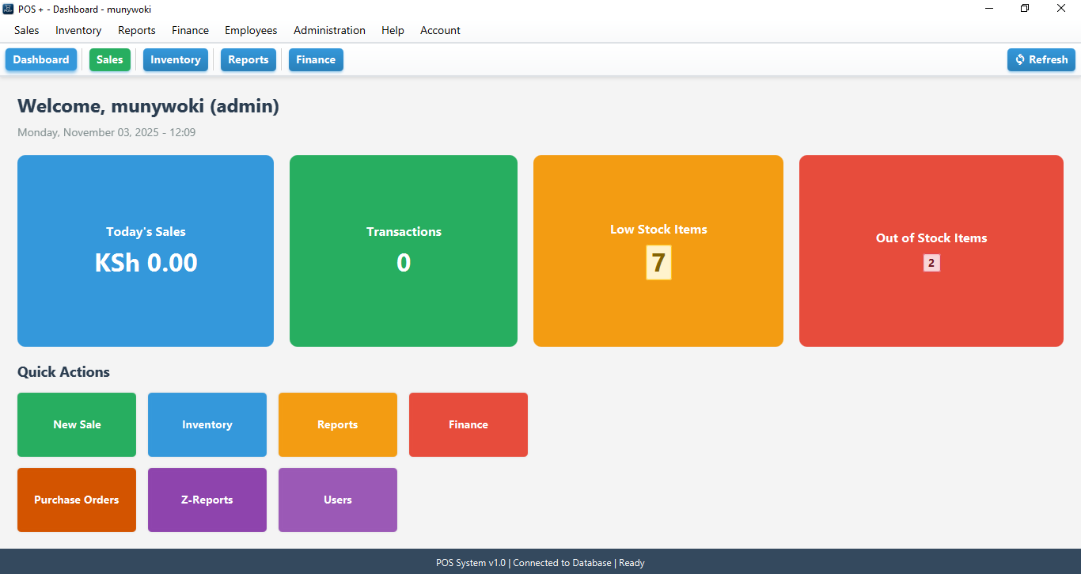Switch to the Dashboard toolbar tab

point(40,59)
